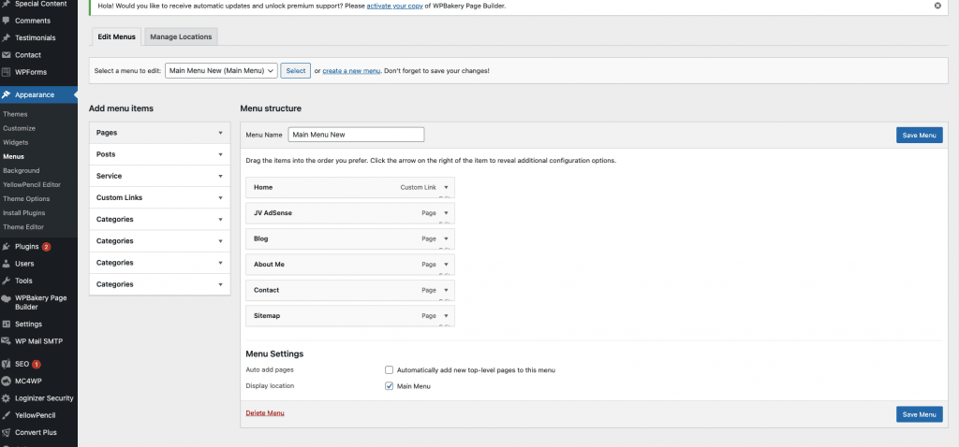
Task: Open Comments via its bubble icon
Action: [7, 20]
